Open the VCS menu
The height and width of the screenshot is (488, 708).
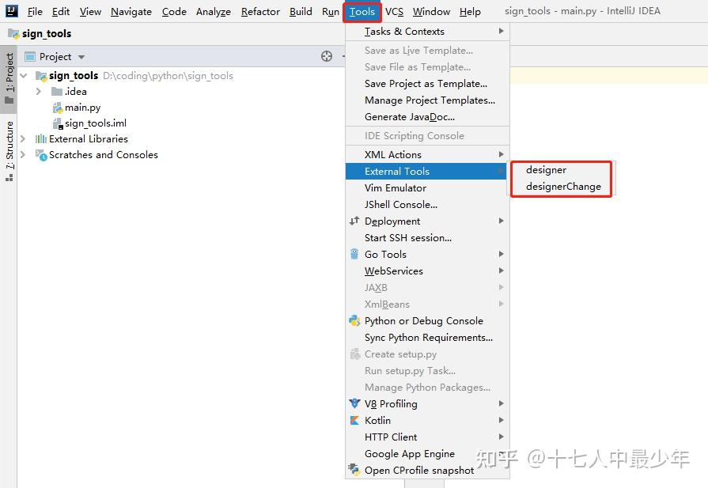point(394,12)
